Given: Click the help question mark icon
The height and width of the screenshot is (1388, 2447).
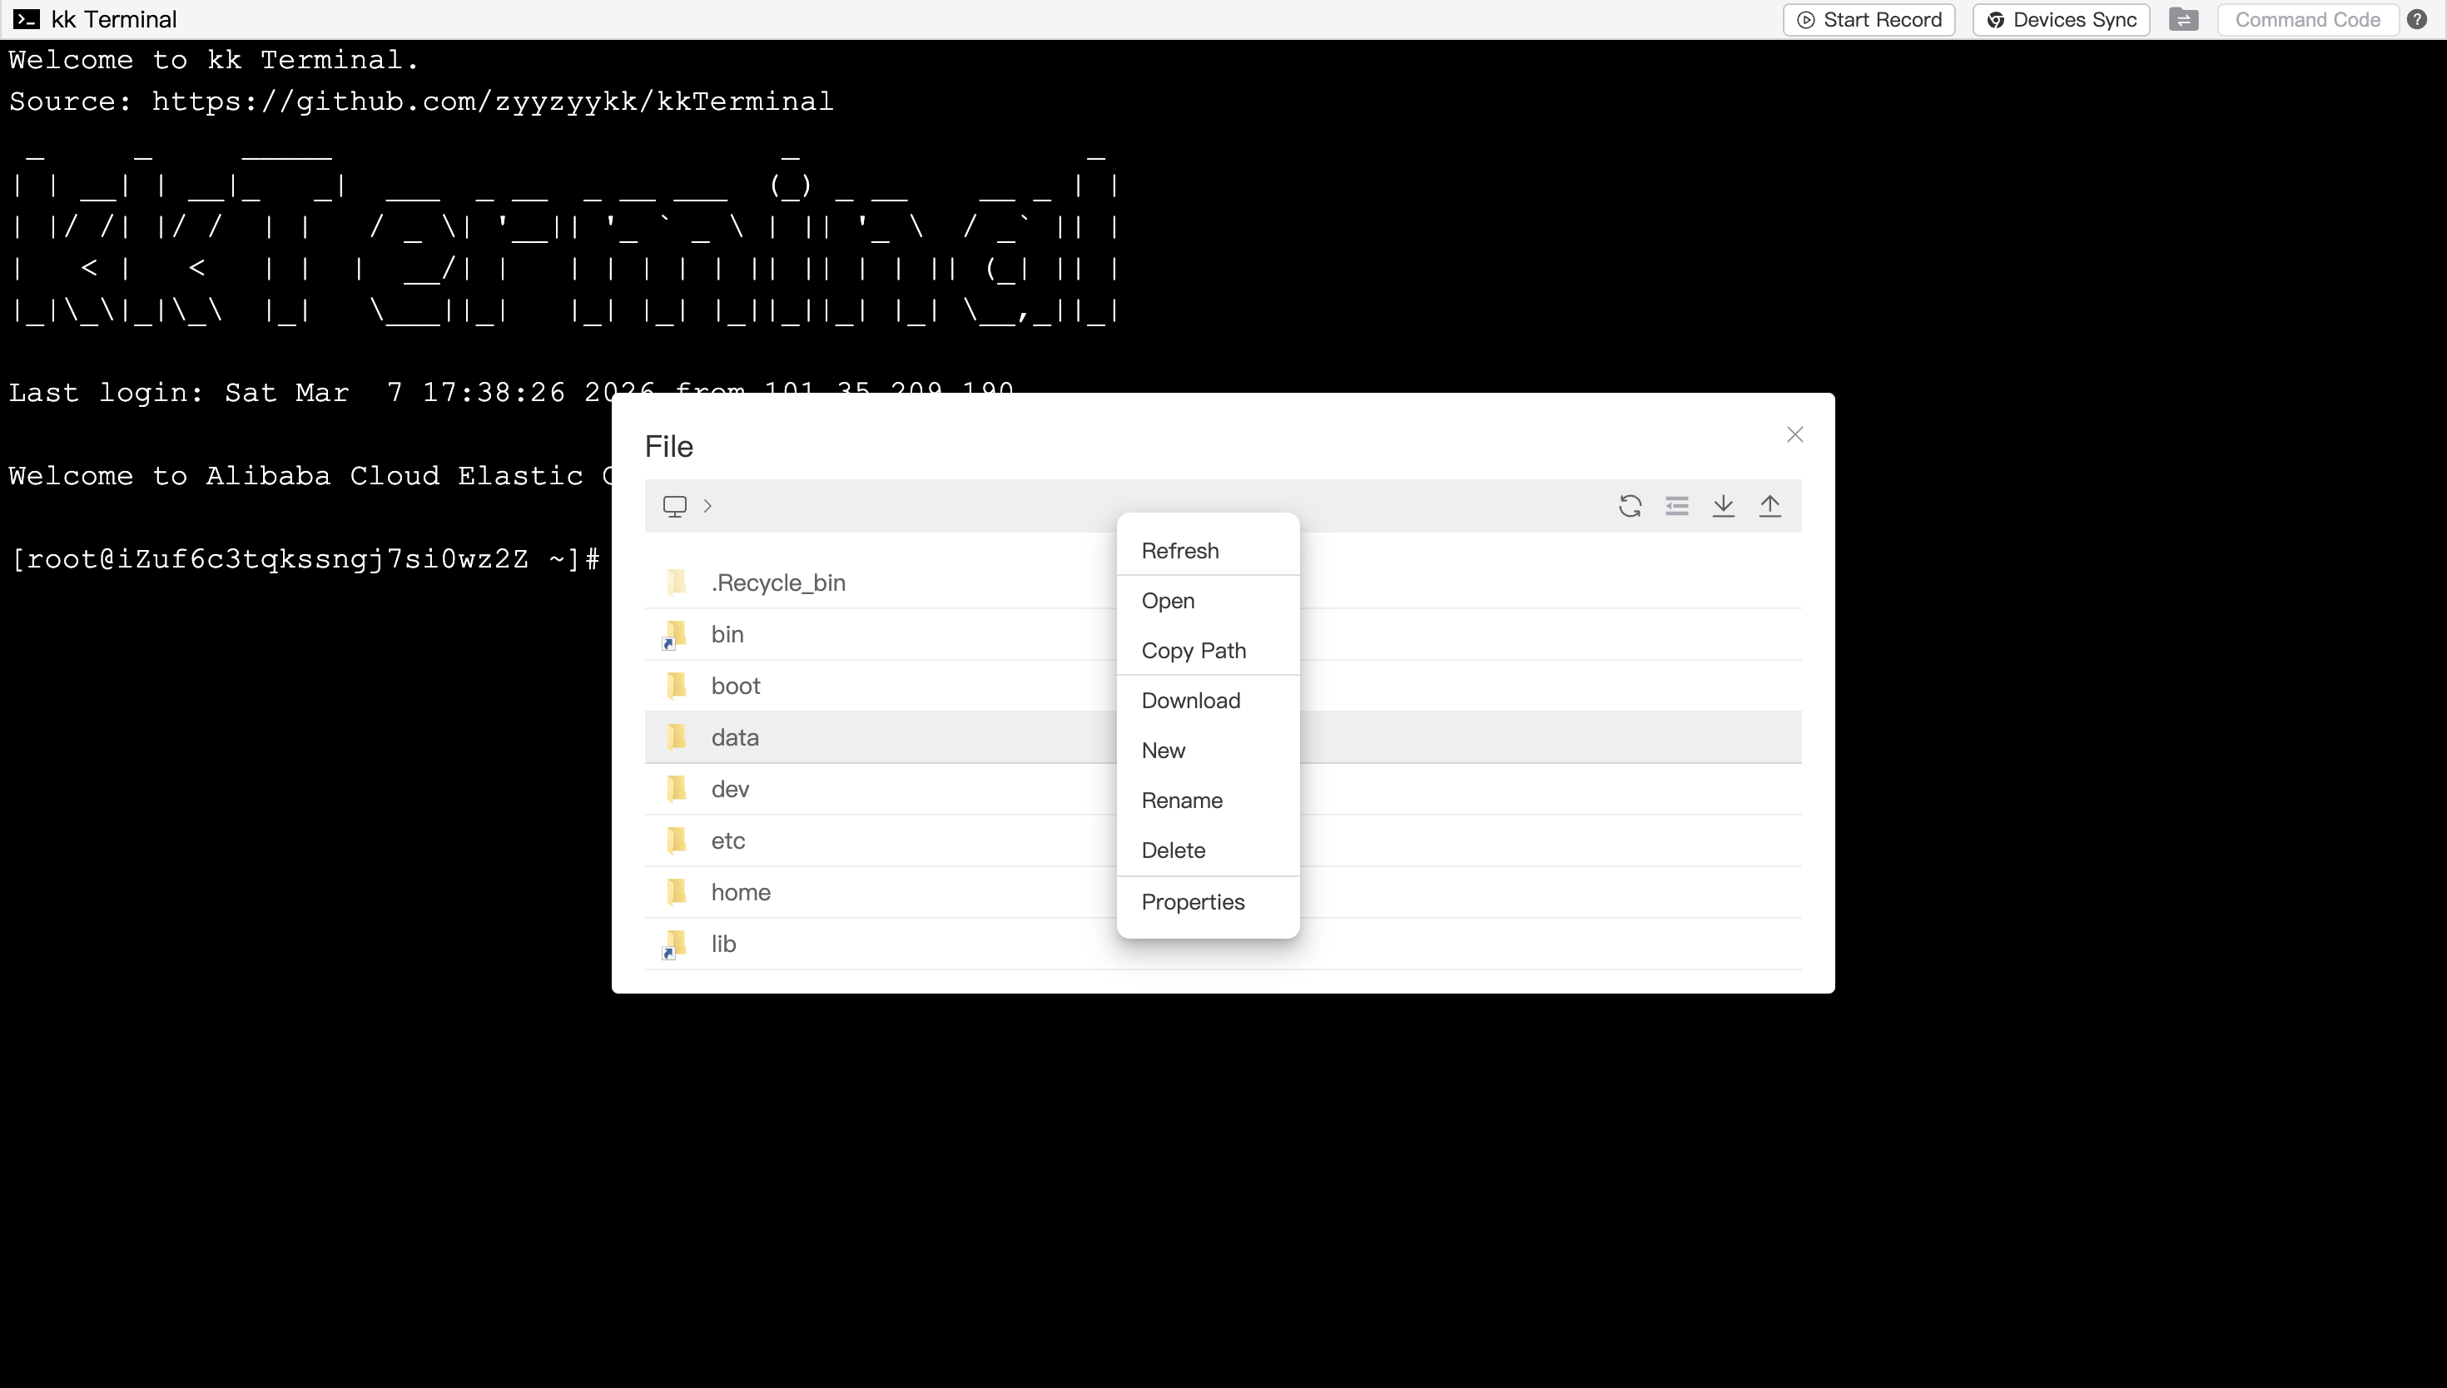Looking at the screenshot, I should click(2417, 19).
